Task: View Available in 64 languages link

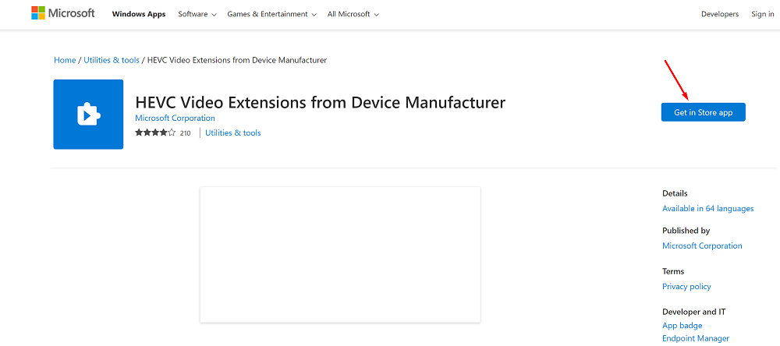Action: [707, 209]
